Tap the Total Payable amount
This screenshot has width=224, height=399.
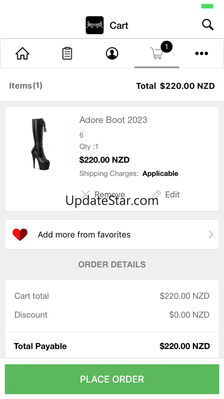[x=184, y=346]
